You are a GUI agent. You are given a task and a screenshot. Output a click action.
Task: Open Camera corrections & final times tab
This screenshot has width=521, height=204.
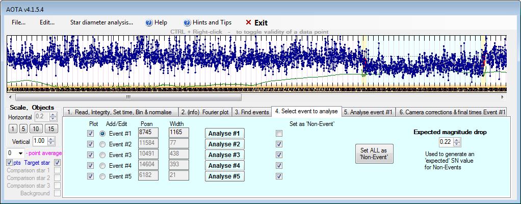click(x=452, y=112)
